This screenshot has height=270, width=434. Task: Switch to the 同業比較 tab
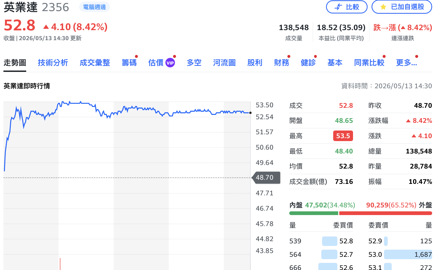tap(369, 63)
